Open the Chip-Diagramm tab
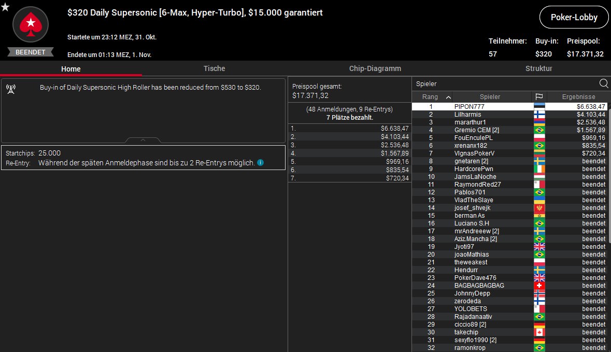 375,68
